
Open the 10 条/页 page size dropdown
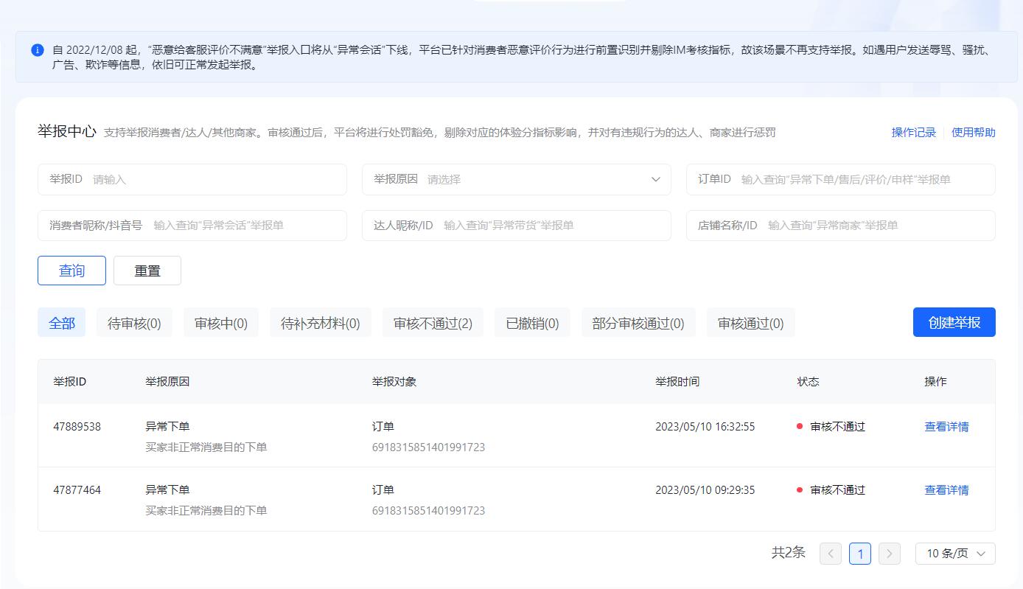coord(954,554)
